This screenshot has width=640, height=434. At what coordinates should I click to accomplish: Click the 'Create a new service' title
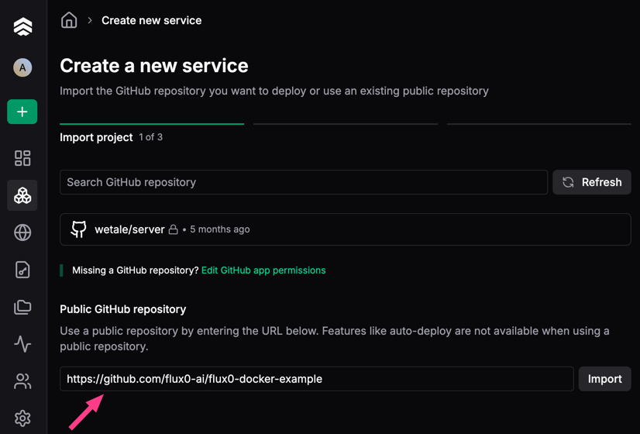(154, 66)
